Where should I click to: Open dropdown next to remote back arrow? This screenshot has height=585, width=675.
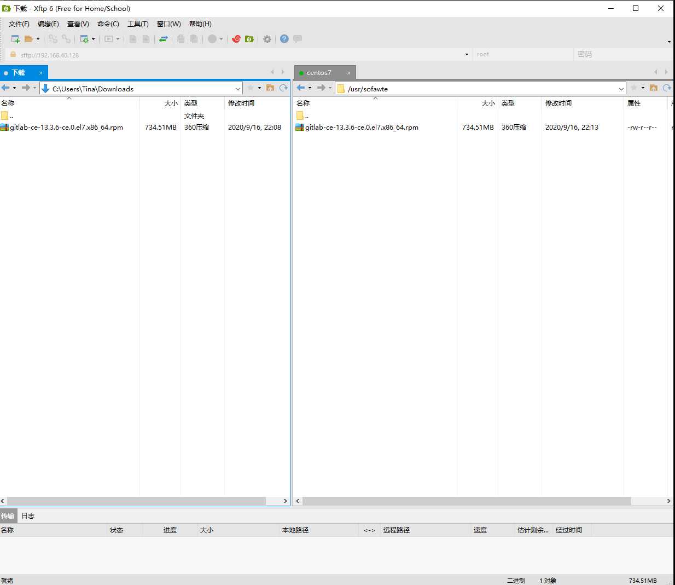pos(310,88)
